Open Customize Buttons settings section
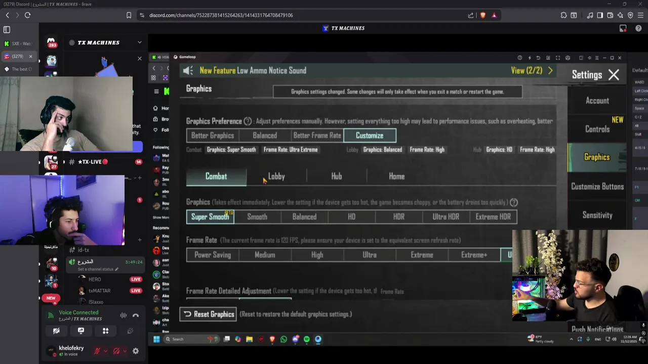 point(597,187)
